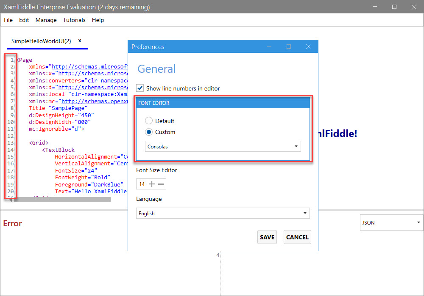Click the xmlns:converters line in editor
This screenshot has height=296, width=424.
(x=78, y=81)
